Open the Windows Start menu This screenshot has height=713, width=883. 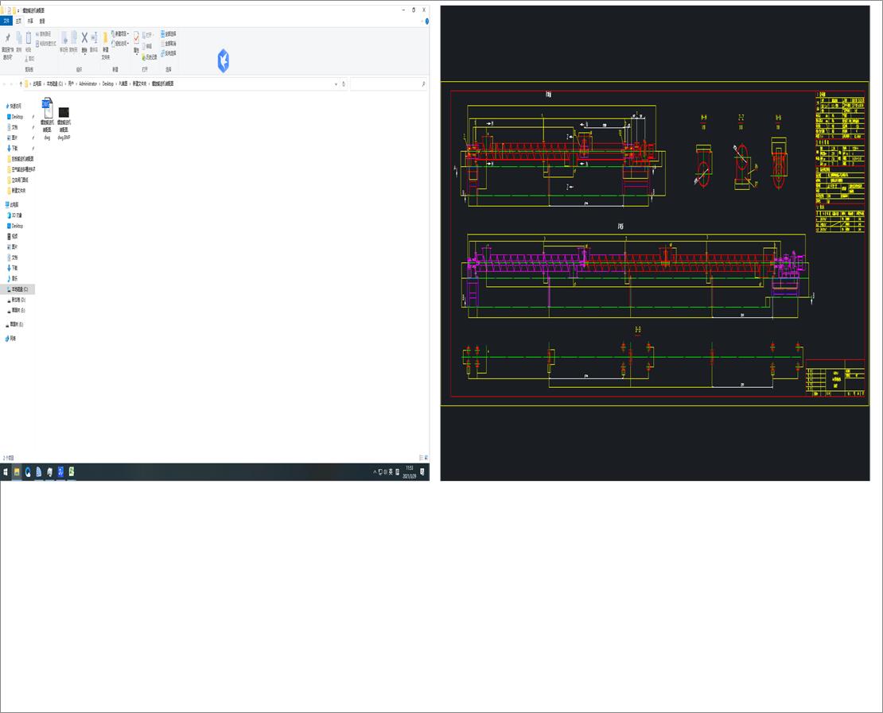pyautogui.click(x=6, y=472)
